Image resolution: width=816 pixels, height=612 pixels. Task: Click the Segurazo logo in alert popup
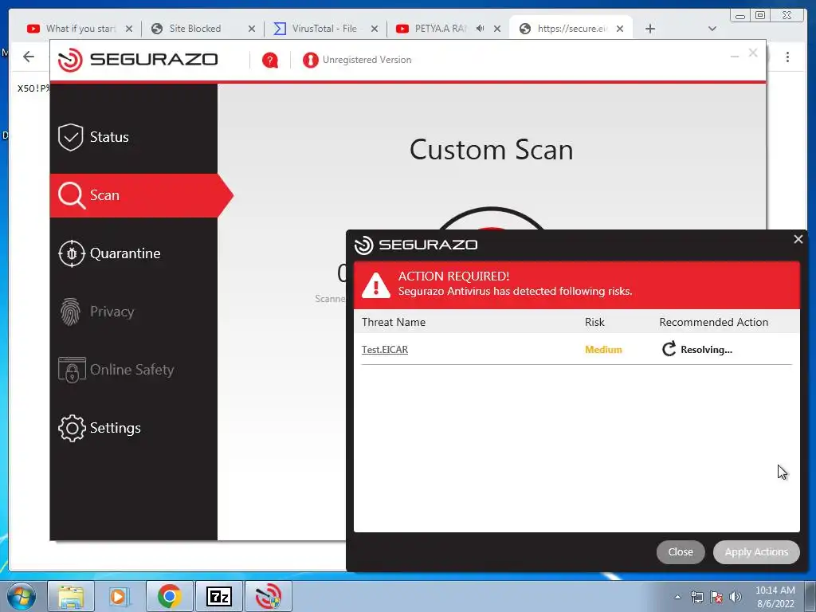tap(416, 245)
